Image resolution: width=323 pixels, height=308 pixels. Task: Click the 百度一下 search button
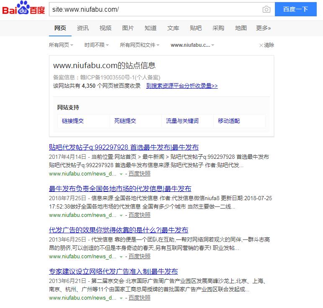point(296,9)
